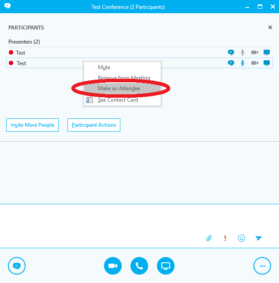The image size is (279, 283).
Task: Attach a file with the paperclip icon
Action: (209, 238)
